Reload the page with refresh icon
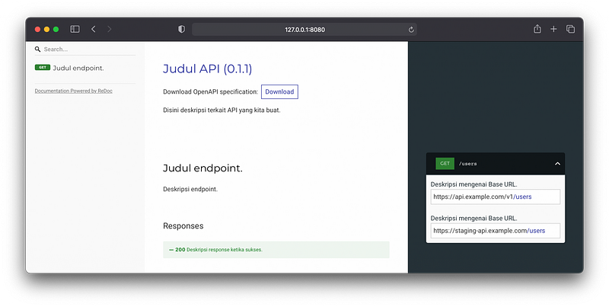Viewport: 609px width, 307px height. [x=411, y=29]
